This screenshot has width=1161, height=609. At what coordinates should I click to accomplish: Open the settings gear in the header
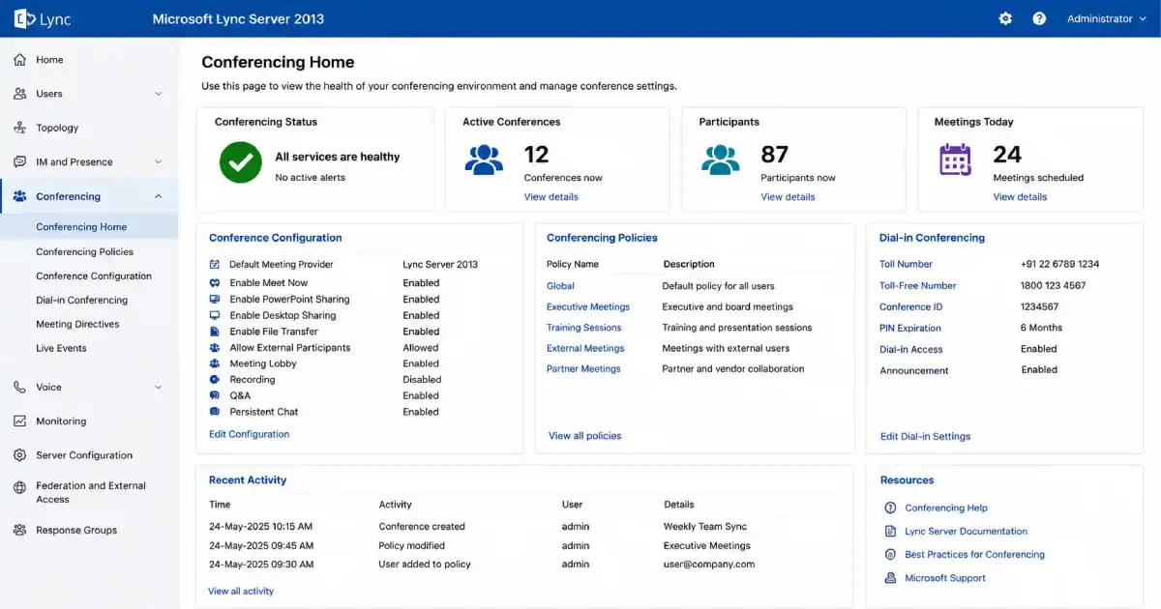[1005, 18]
